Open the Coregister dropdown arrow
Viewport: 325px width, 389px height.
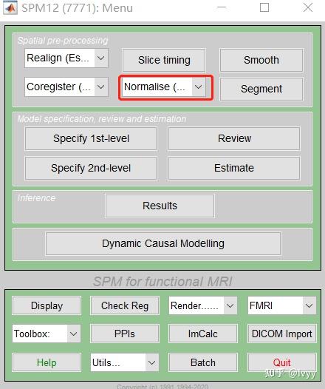click(x=101, y=87)
